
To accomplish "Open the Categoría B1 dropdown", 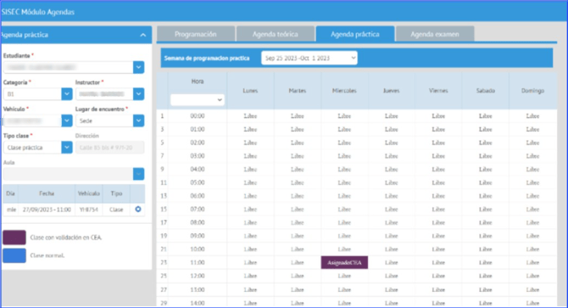I will pos(67,94).
